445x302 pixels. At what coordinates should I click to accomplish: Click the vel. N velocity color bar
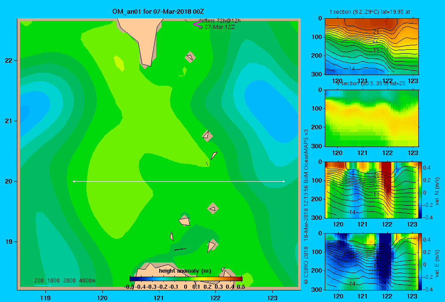pyautogui.click(x=421, y=190)
